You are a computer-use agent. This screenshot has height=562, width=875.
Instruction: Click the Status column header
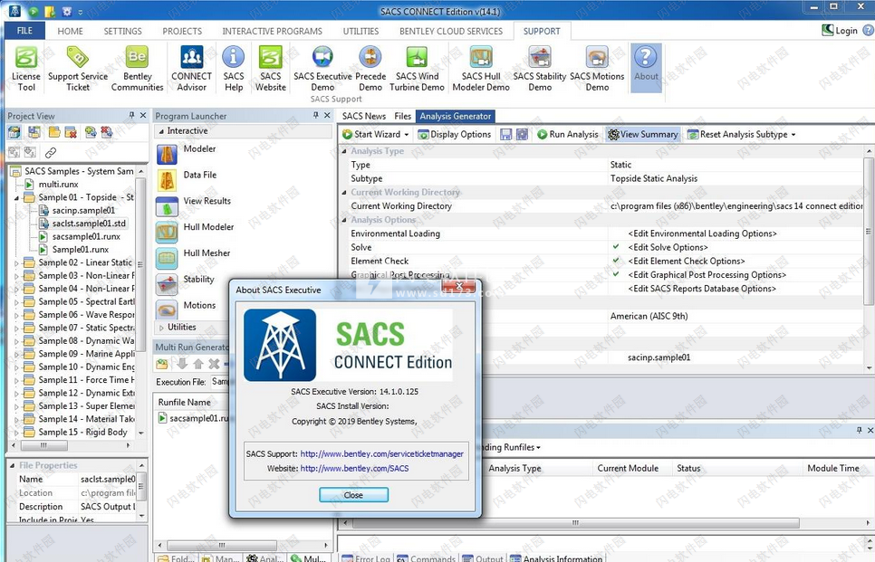[688, 469]
